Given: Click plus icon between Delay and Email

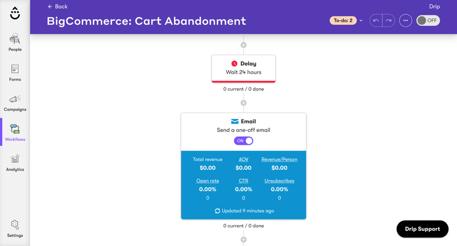Looking at the screenshot, I should 244,103.
